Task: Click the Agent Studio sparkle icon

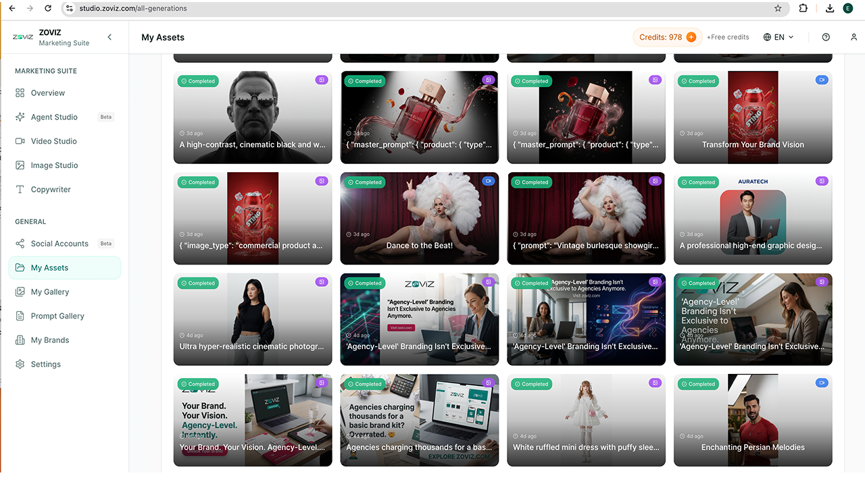Action: coord(20,117)
